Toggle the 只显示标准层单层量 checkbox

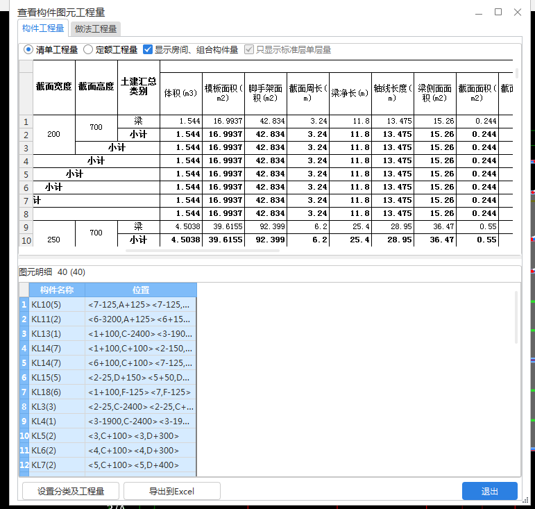click(x=288, y=50)
